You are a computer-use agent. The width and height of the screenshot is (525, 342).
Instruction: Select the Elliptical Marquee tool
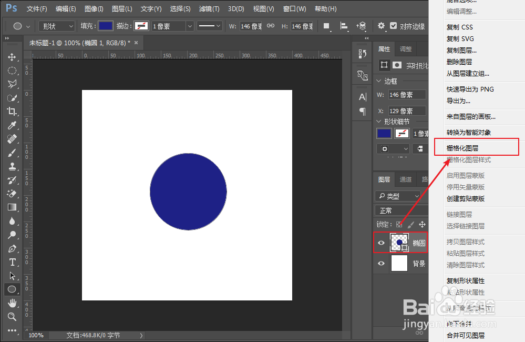point(12,71)
